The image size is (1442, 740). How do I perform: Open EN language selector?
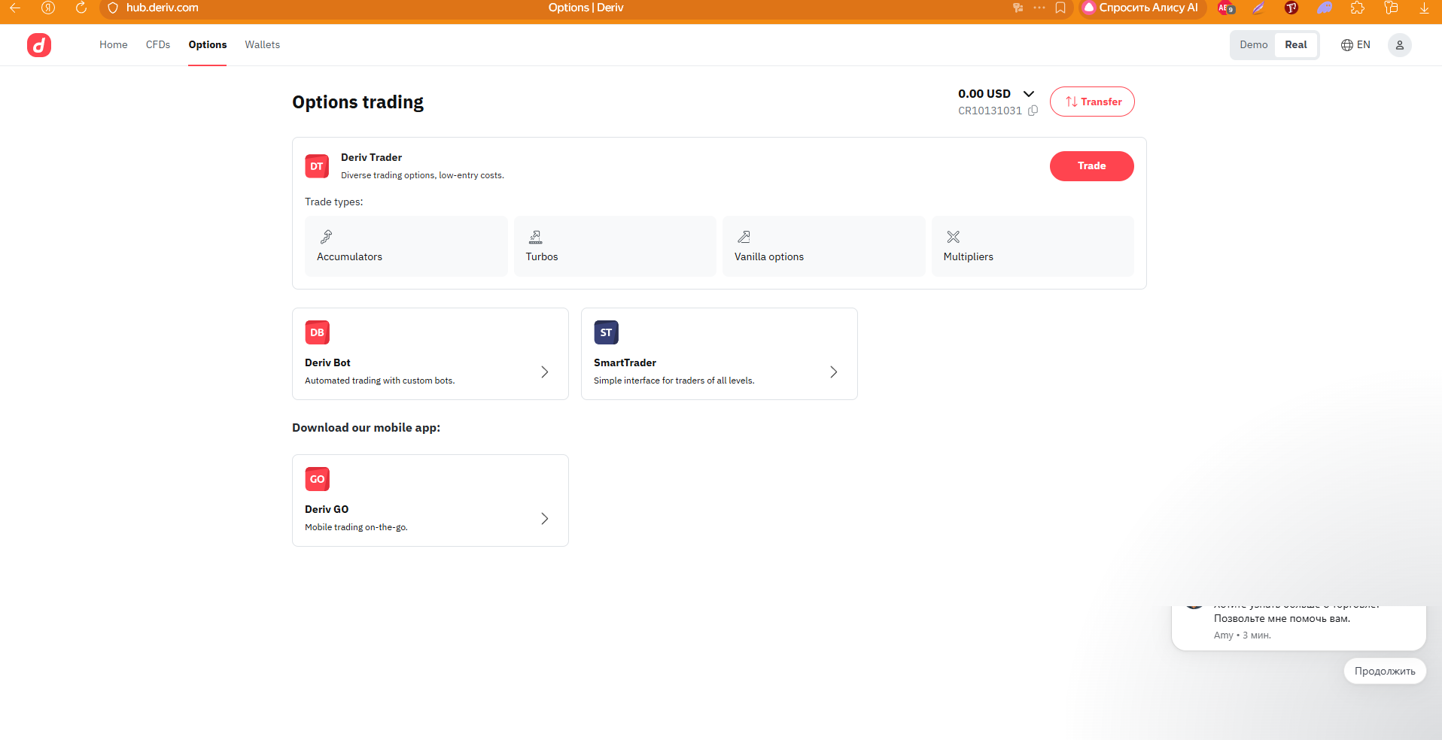(x=1355, y=45)
